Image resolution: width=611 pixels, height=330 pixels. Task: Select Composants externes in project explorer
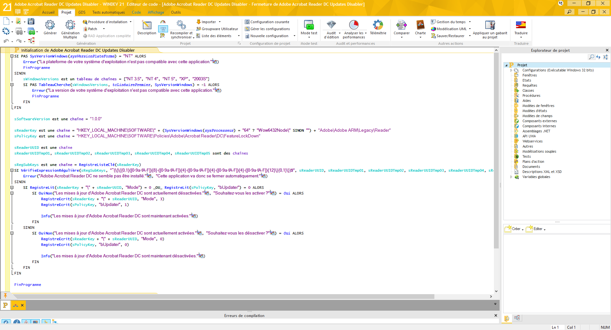[539, 121]
